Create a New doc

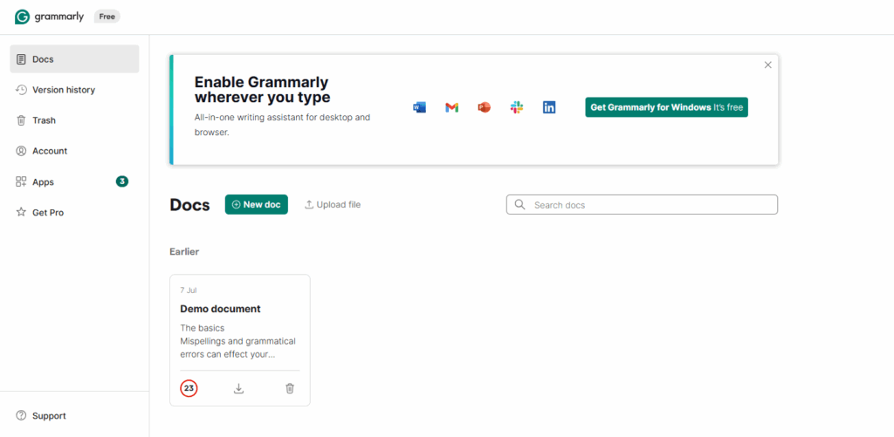pyautogui.click(x=257, y=204)
